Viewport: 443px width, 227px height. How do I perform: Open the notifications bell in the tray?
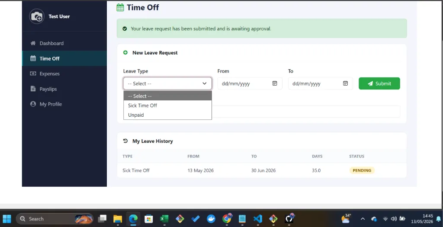(x=439, y=219)
